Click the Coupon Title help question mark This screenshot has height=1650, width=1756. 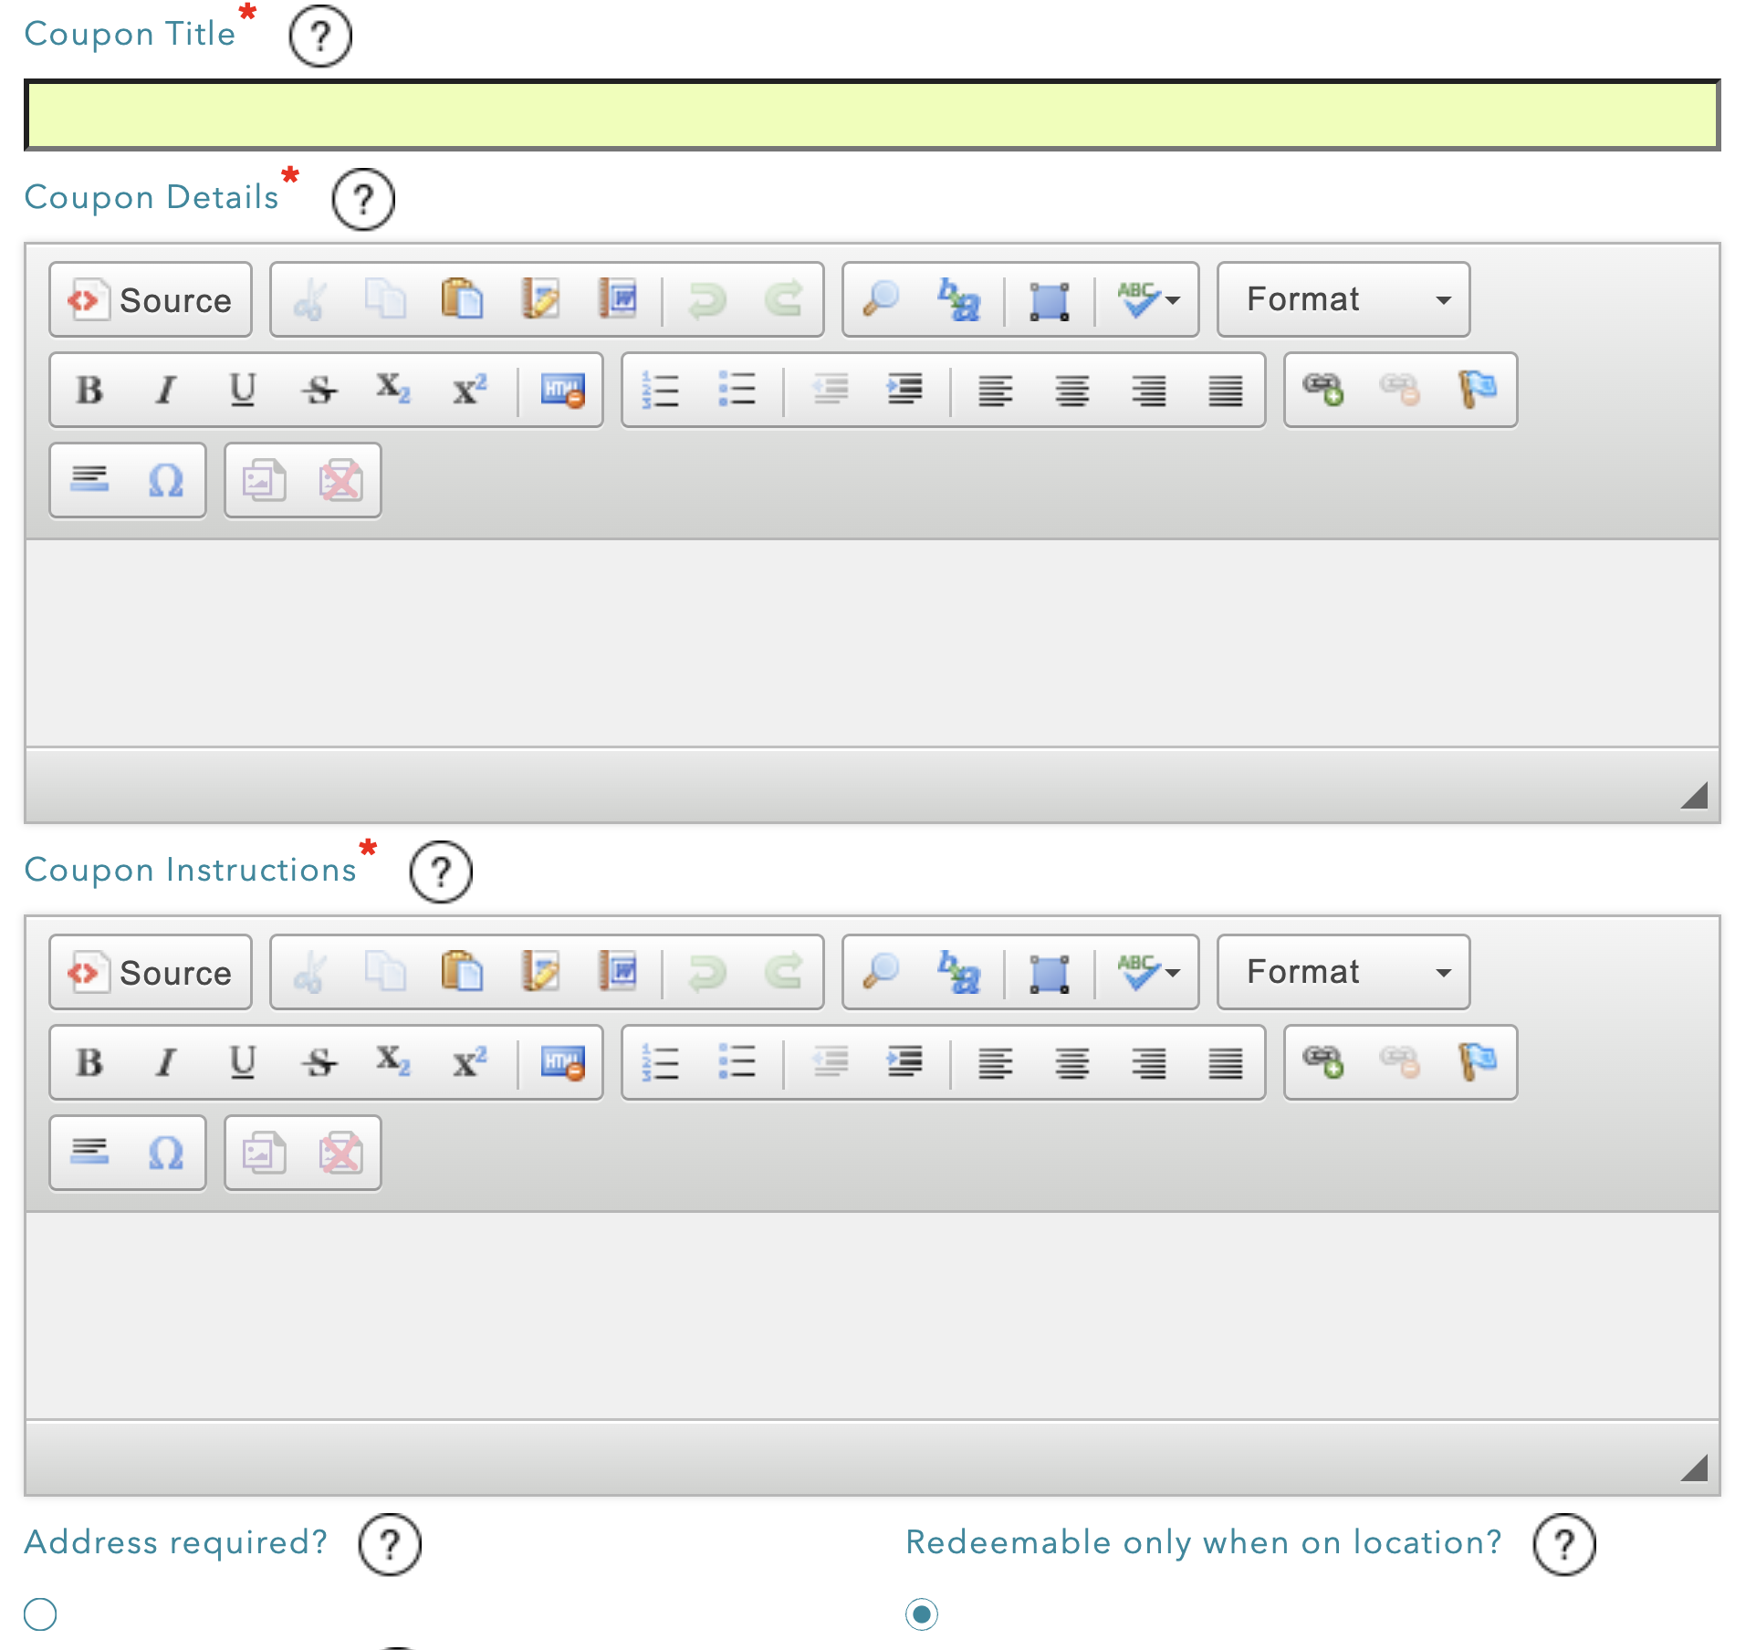tap(320, 36)
